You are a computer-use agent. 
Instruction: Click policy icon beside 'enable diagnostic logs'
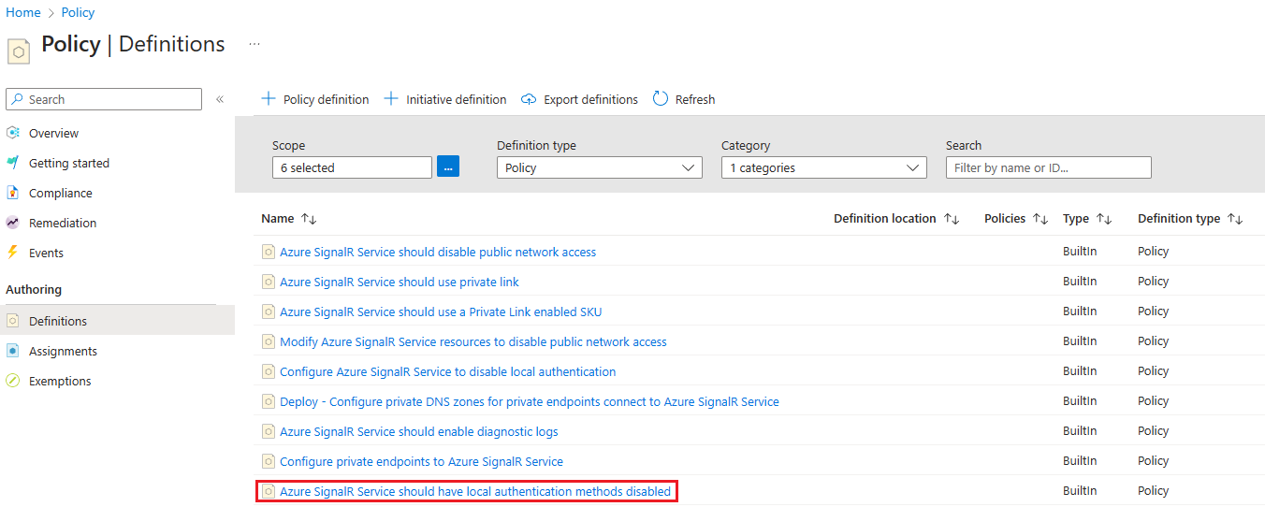(269, 431)
